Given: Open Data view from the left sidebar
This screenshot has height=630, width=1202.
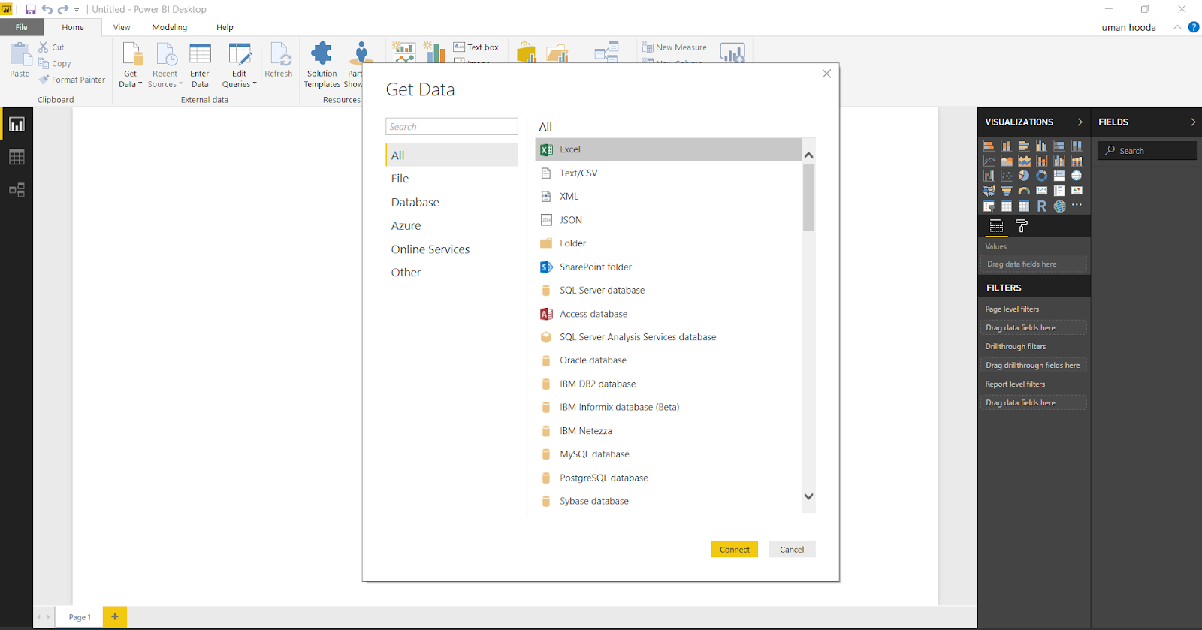Looking at the screenshot, I should click(x=17, y=157).
